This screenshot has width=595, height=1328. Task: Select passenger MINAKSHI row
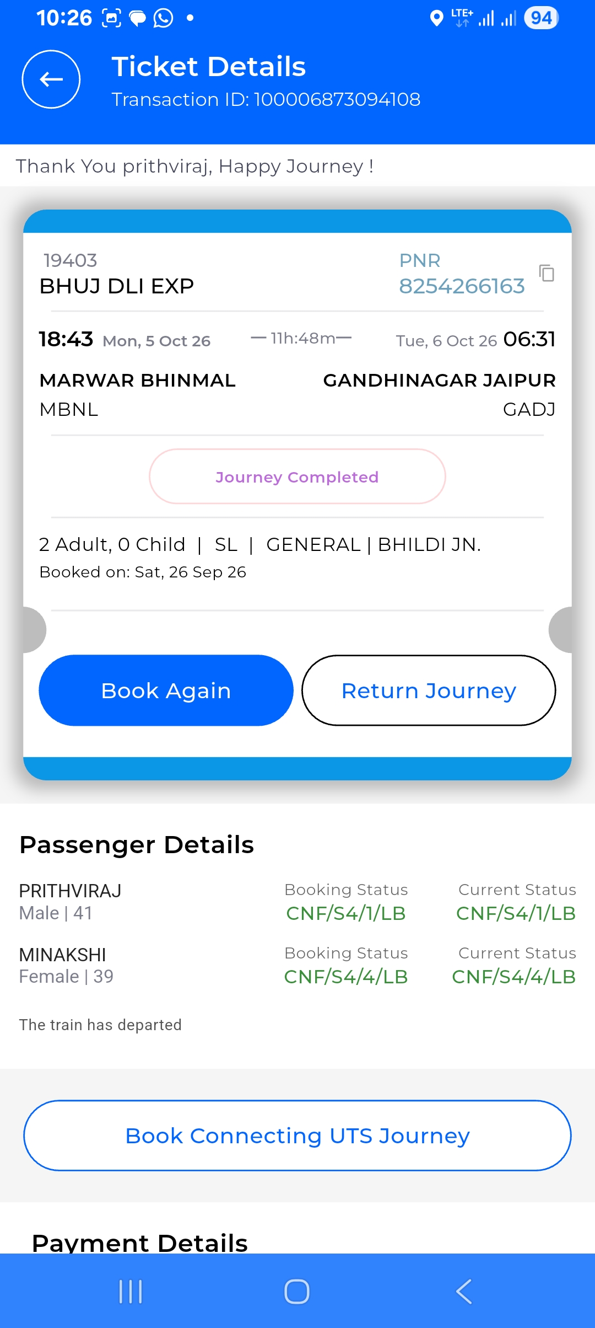coord(297,965)
